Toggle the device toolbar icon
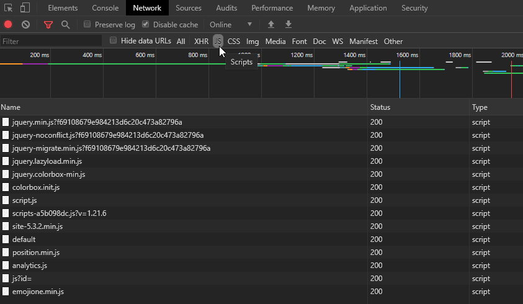Screen dimensions: 523x304 click(x=25, y=8)
